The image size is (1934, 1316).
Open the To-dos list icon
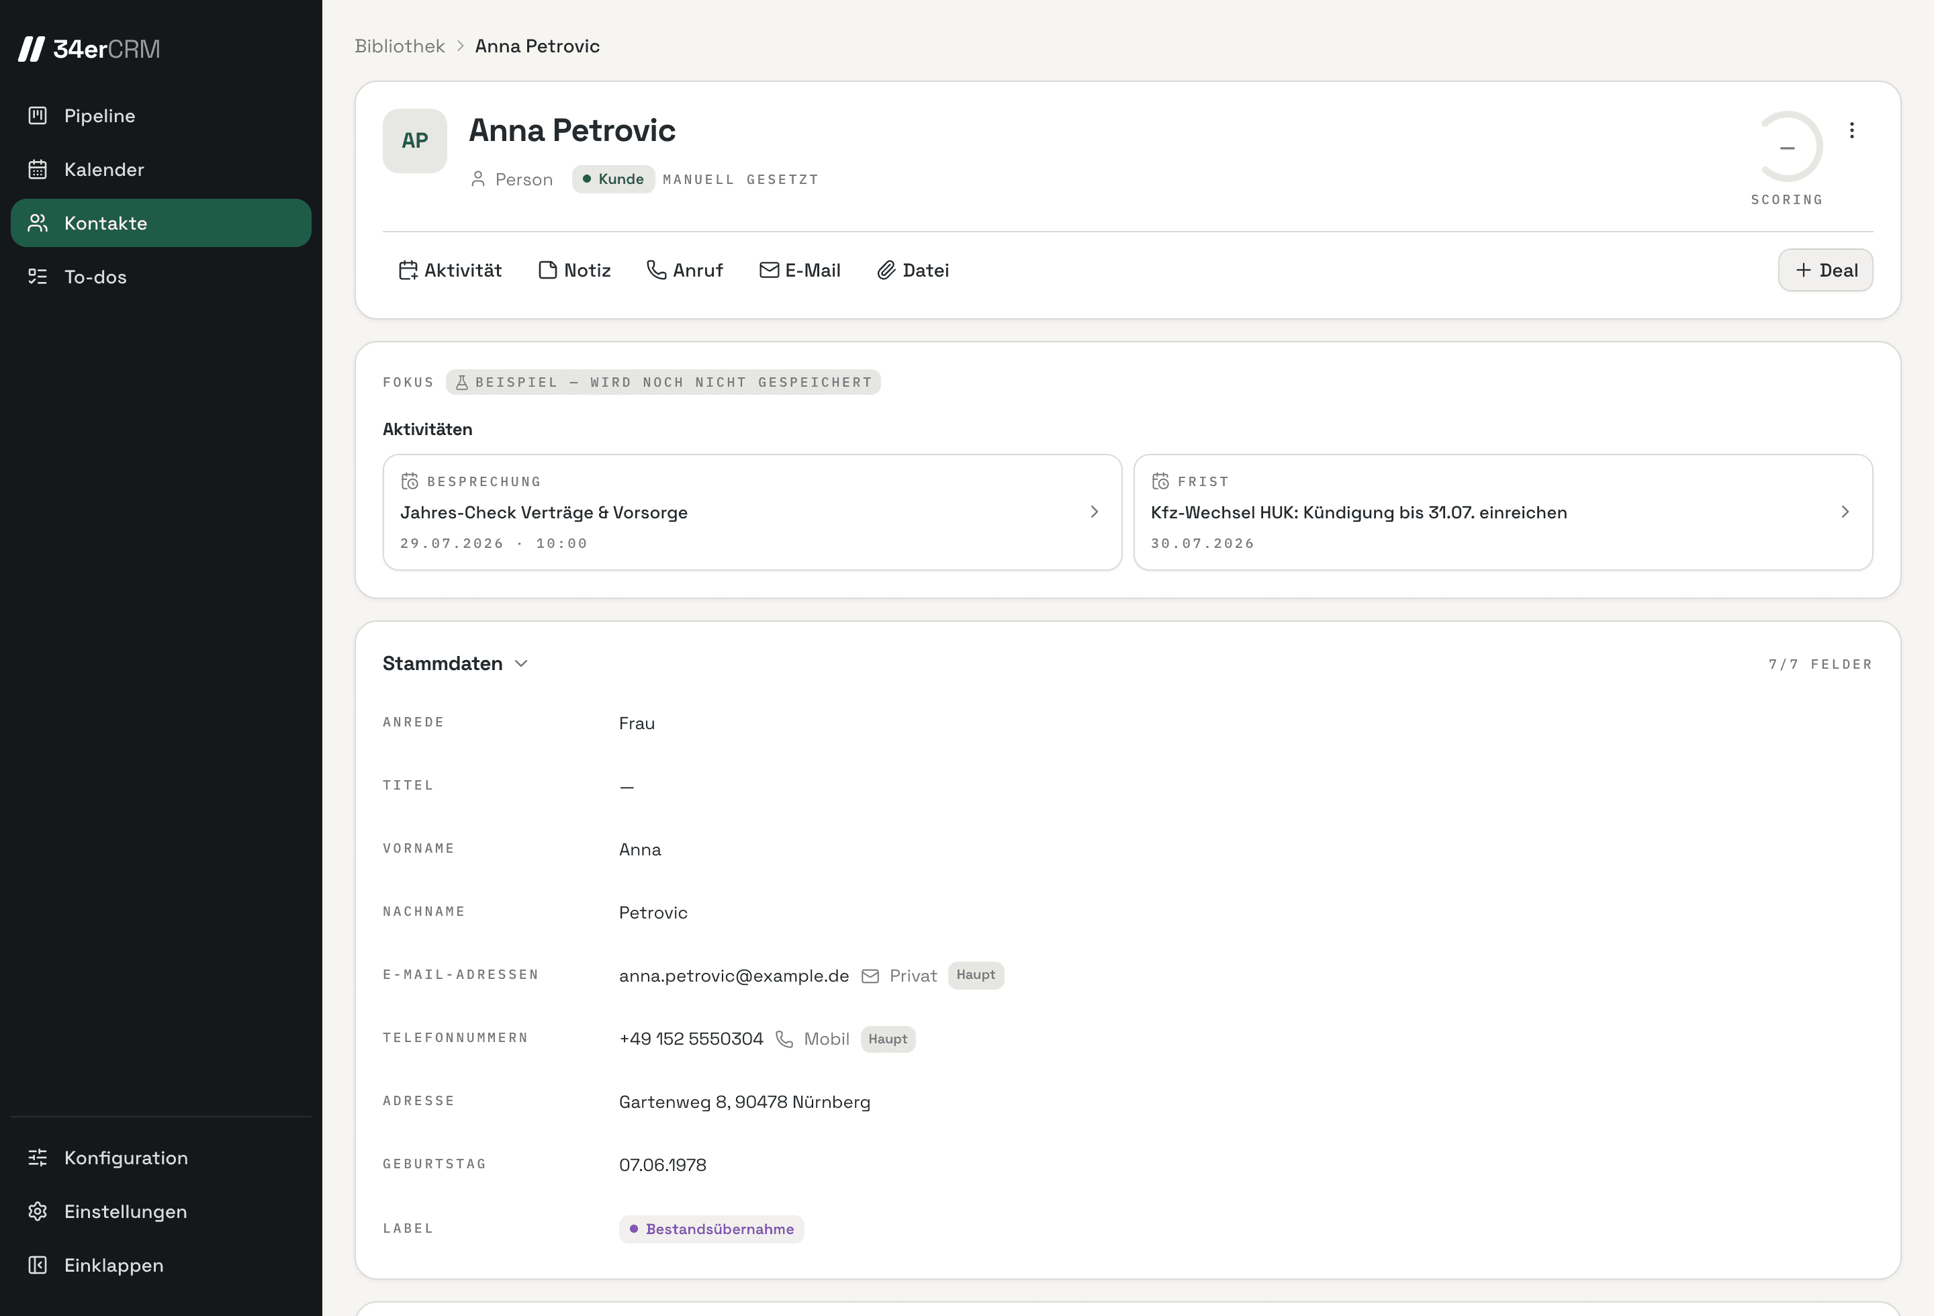[x=38, y=277]
